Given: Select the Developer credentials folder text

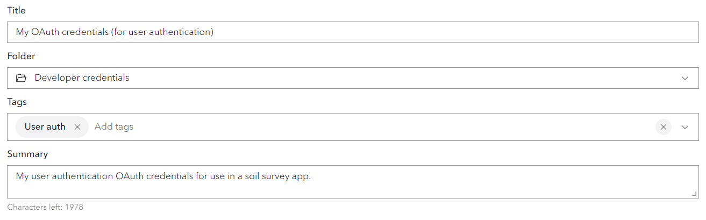Looking at the screenshot, I should point(82,78).
